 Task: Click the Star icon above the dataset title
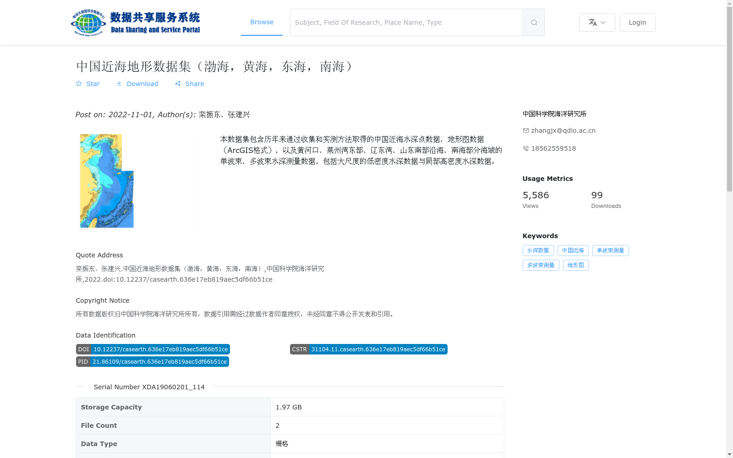pos(79,83)
